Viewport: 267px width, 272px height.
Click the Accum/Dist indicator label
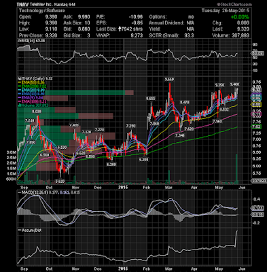pyautogui.click(x=30, y=231)
